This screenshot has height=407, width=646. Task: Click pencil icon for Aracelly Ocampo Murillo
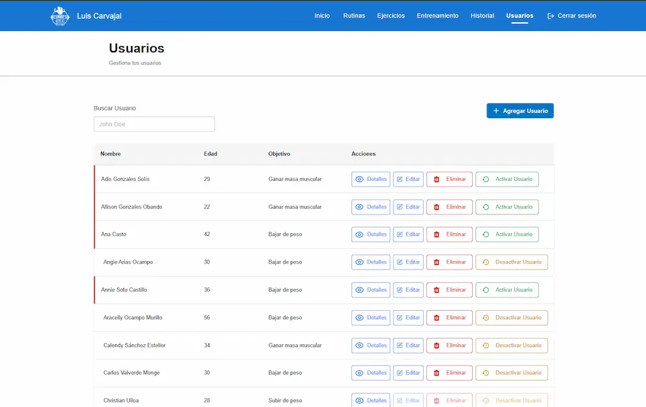(x=399, y=318)
